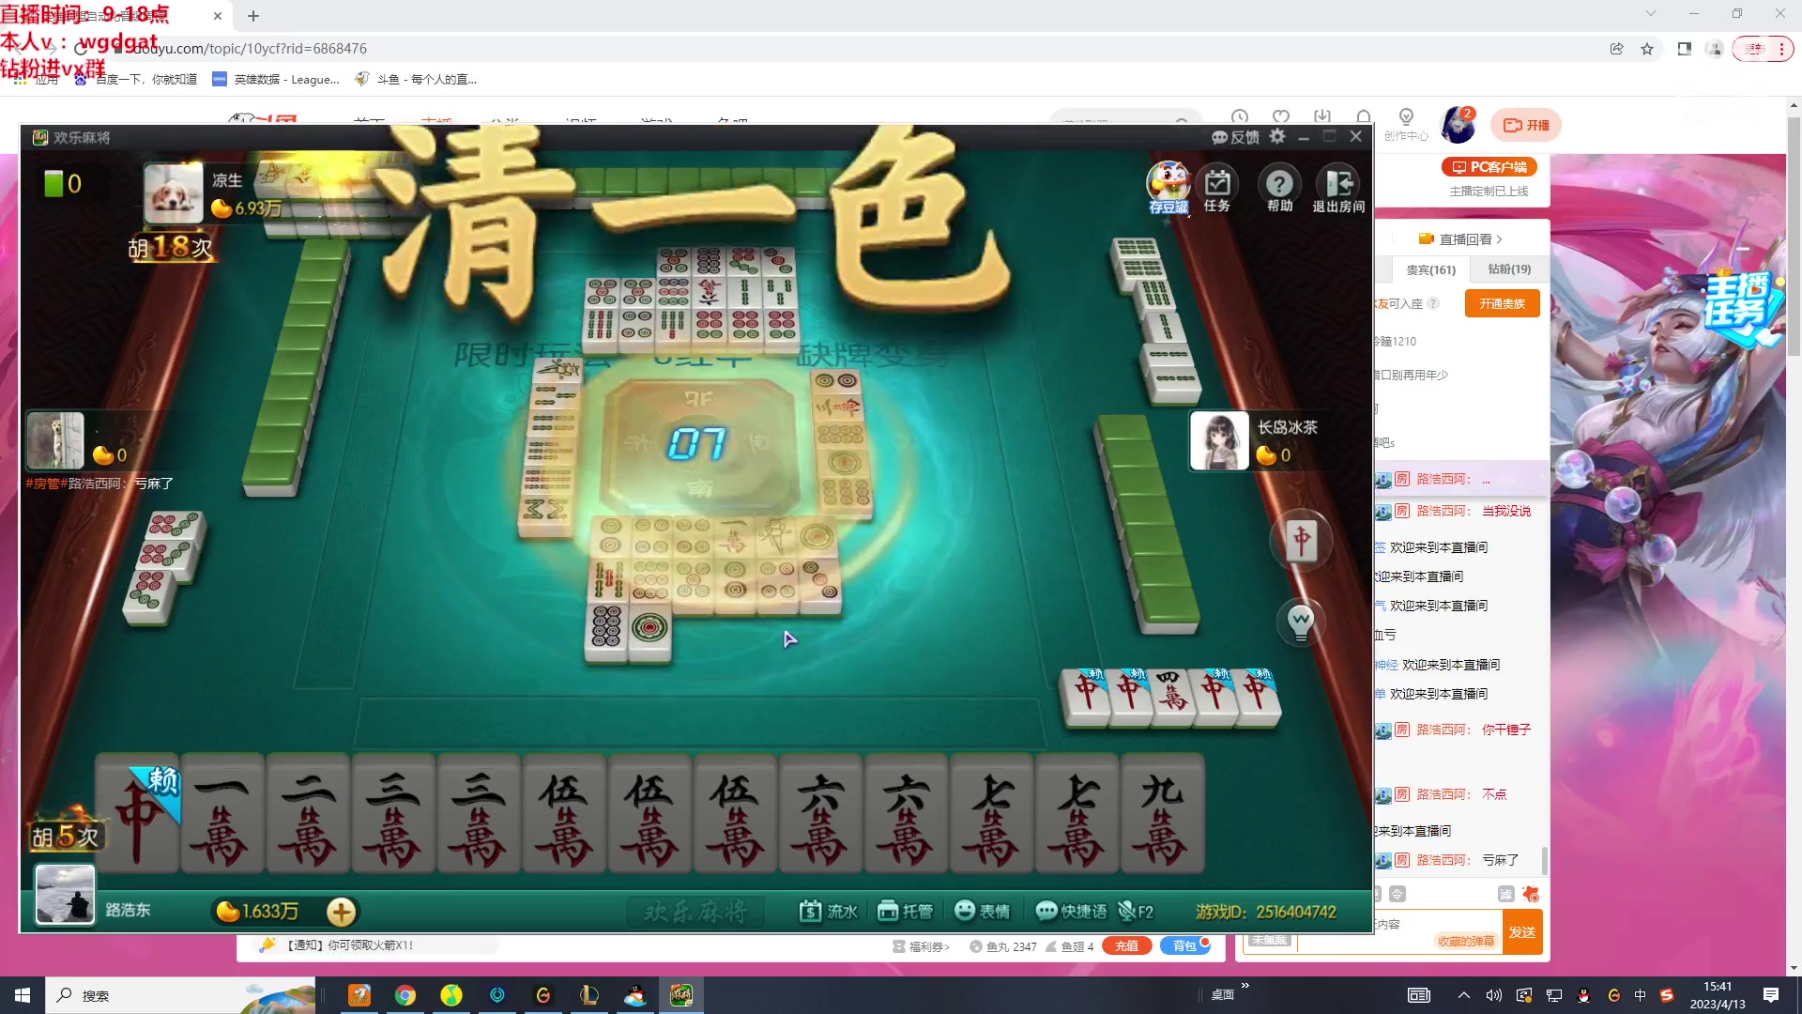1802x1014 pixels.
Task: Click the 充值 recharge button
Action: click(x=1126, y=946)
